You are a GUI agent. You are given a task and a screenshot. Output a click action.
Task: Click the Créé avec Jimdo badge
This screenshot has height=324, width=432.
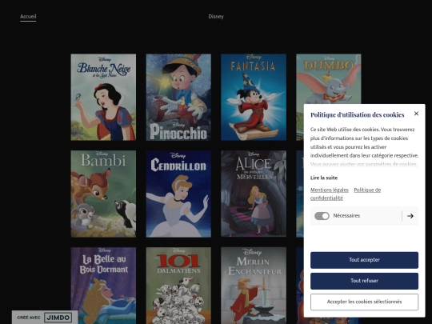(45, 318)
